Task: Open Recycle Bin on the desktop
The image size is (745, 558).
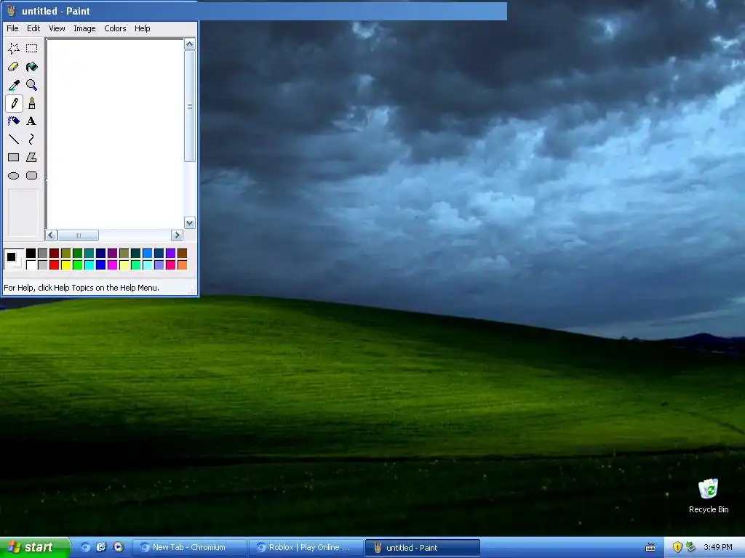Action: [709, 496]
